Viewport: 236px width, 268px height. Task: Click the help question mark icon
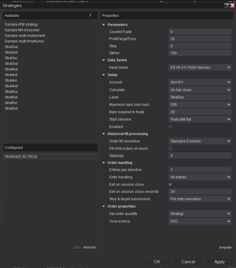(x=227, y=6)
